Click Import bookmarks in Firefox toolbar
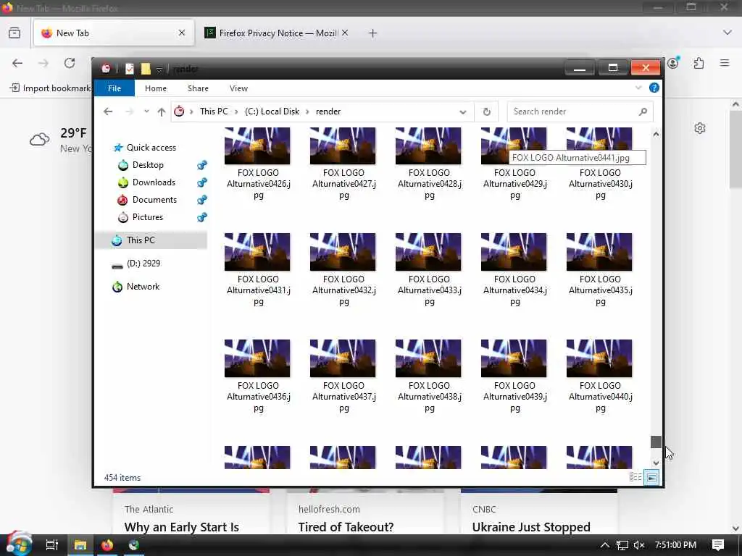Viewport: 742px width, 556px height. [50, 88]
